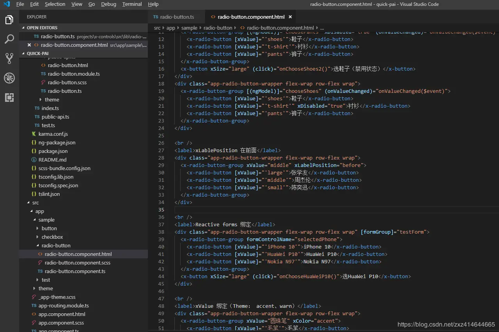
Task: Click the sample breadcrumb segment
Action: pyautogui.click(x=189, y=28)
